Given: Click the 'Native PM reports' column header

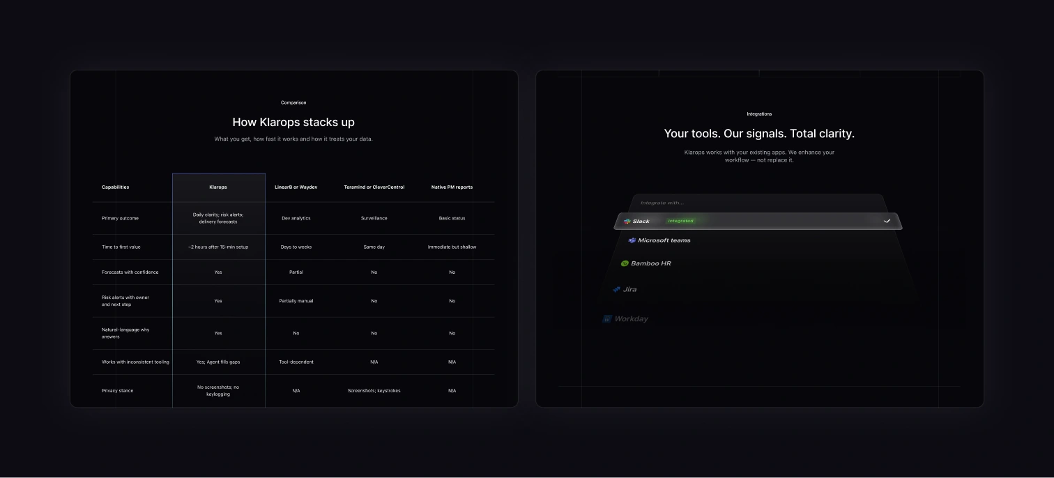Looking at the screenshot, I should point(452,187).
